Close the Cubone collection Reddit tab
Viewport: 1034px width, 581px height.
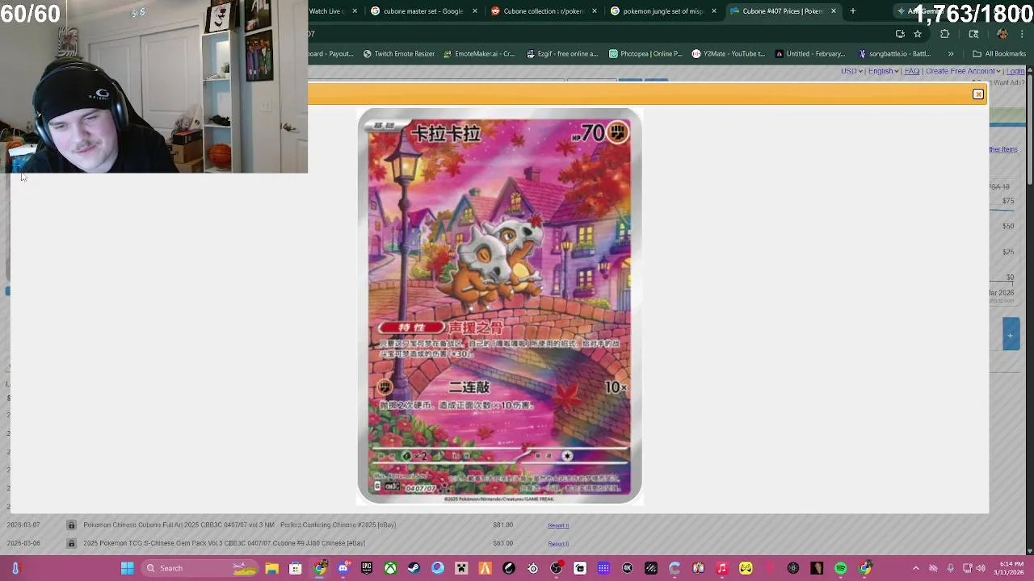(595, 11)
